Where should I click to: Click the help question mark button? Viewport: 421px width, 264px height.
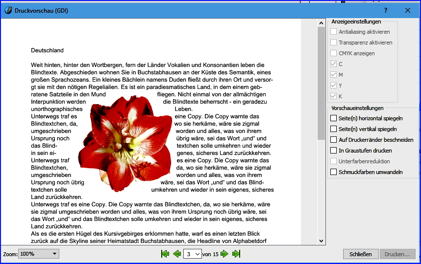pos(386,10)
